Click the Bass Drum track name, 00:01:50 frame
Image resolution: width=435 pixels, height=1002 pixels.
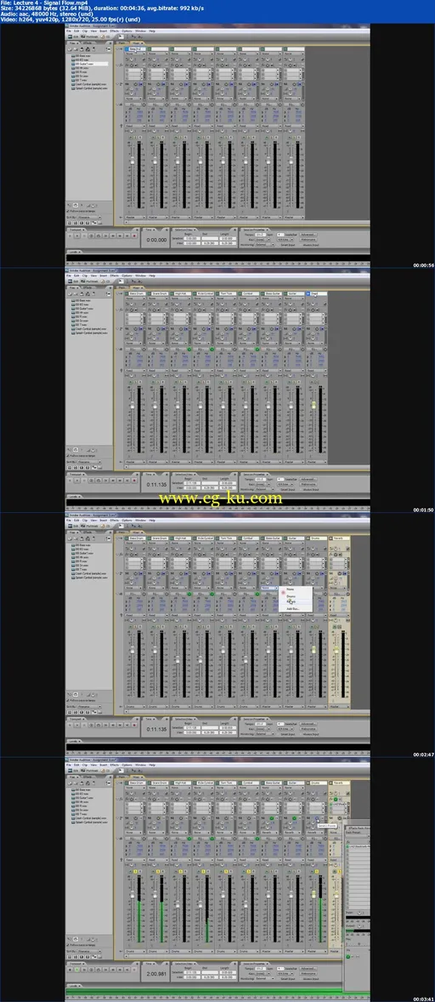tap(136, 293)
